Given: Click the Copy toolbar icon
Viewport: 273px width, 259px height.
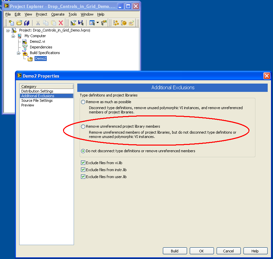Looking at the screenshot, I should (x=46, y=23).
